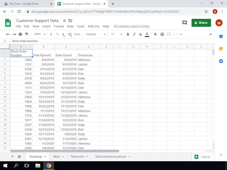This screenshot has height=170, width=227.
Task: Click All changes saved in Drive link
Action: tap(132, 26)
